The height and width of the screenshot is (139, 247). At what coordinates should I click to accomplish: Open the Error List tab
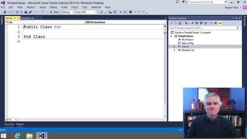tap(9, 124)
